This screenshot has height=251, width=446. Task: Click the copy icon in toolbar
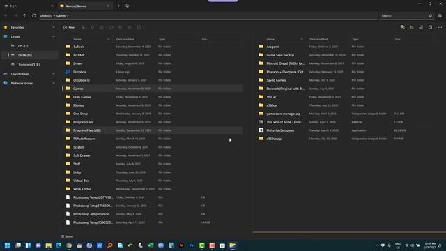click(93, 27)
